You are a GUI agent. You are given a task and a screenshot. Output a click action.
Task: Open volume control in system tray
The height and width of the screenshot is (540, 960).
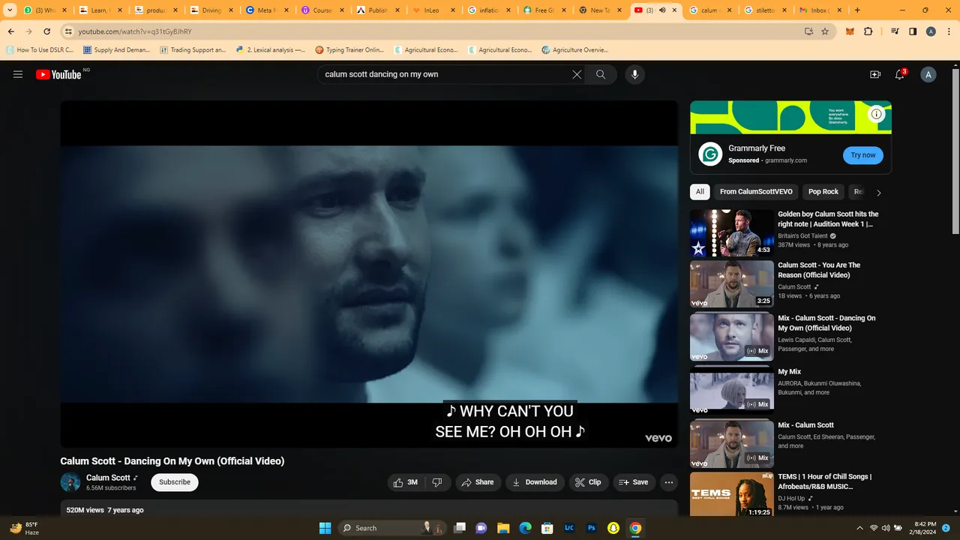tap(885, 528)
